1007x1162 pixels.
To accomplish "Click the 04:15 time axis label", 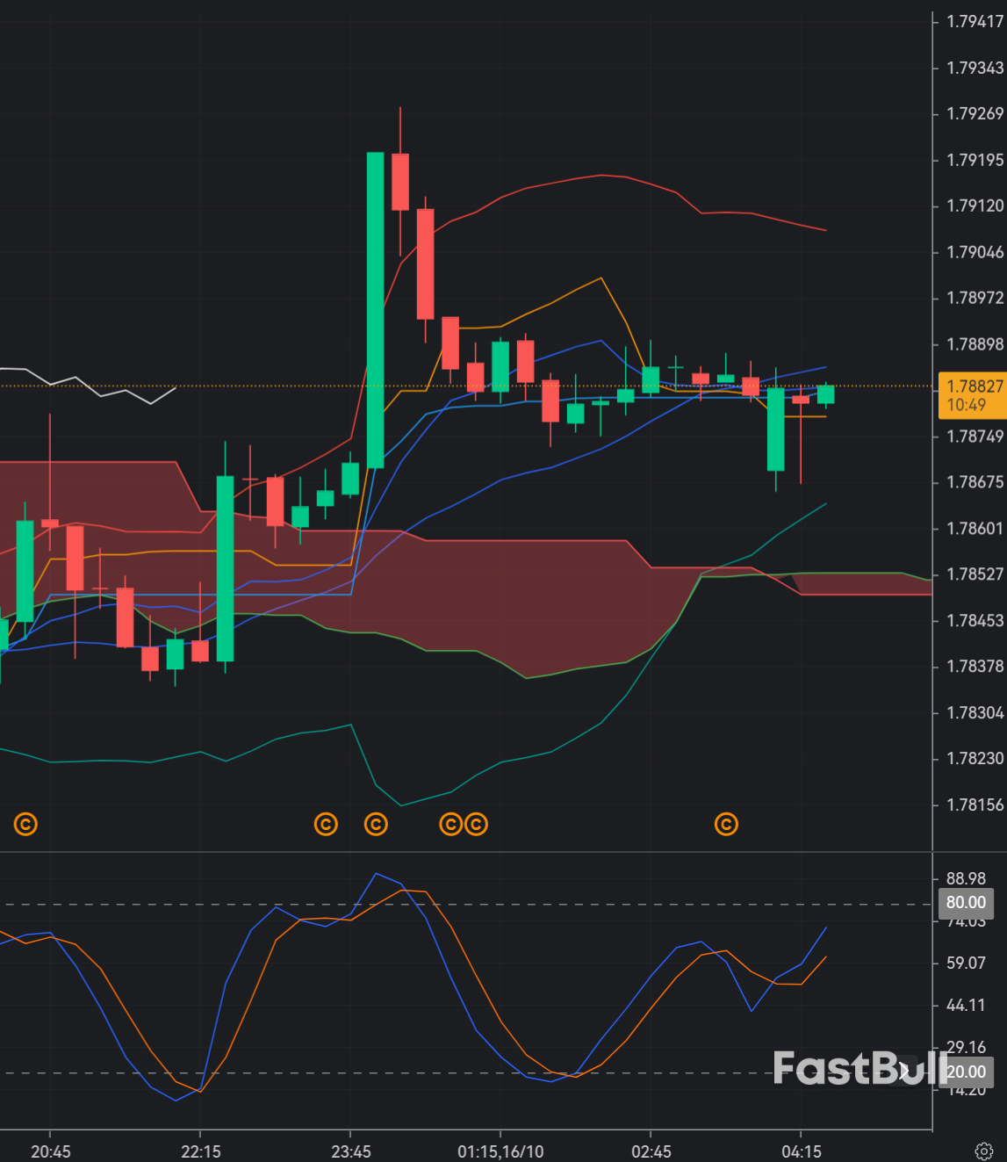I will [801, 1151].
